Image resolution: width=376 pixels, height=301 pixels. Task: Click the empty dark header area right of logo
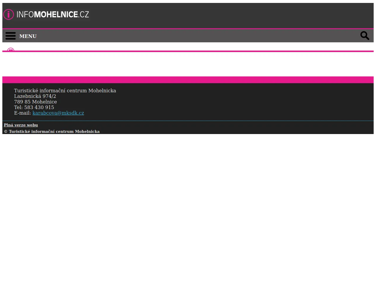pos(229,15)
